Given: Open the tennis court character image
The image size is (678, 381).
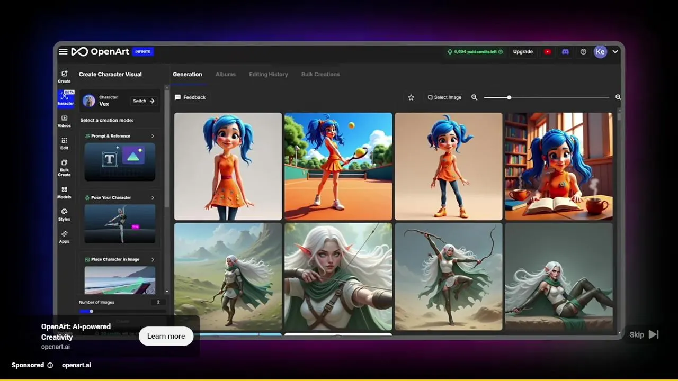Looking at the screenshot, I should pos(338,166).
